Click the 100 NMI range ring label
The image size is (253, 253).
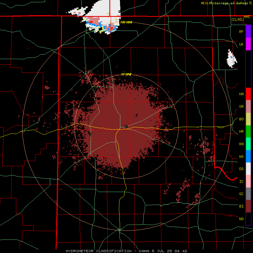click(126, 22)
